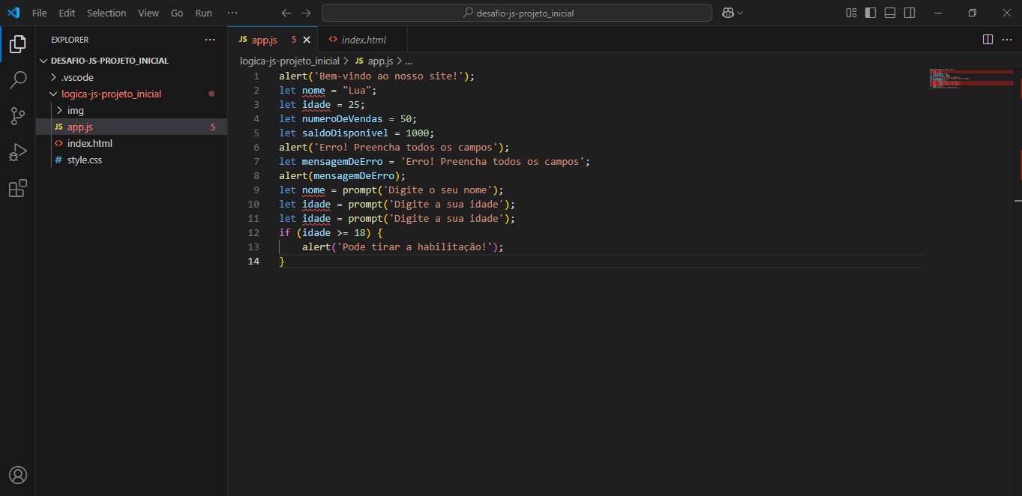Toggle the primary side bar

click(x=871, y=13)
